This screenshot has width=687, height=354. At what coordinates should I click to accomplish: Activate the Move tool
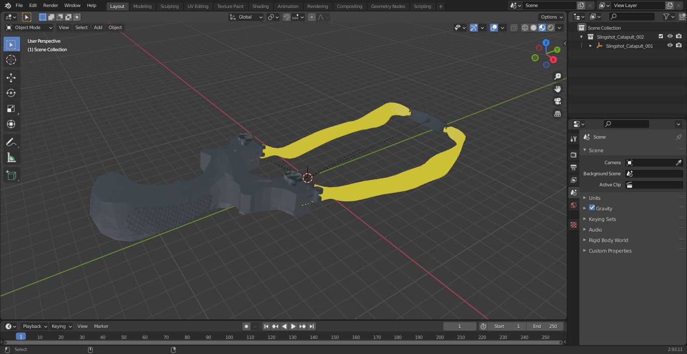pos(11,77)
